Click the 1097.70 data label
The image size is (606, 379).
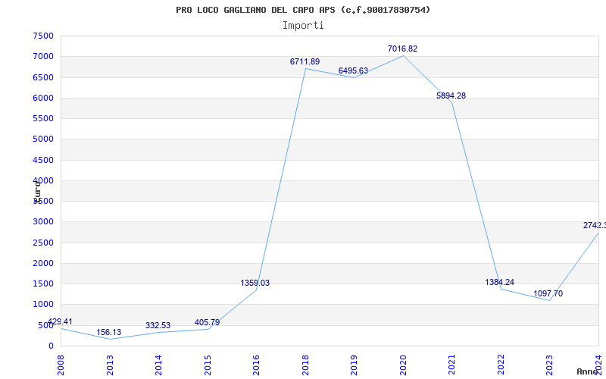coord(548,293)
